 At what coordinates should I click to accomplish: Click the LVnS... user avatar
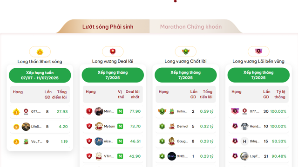(26, 127)
